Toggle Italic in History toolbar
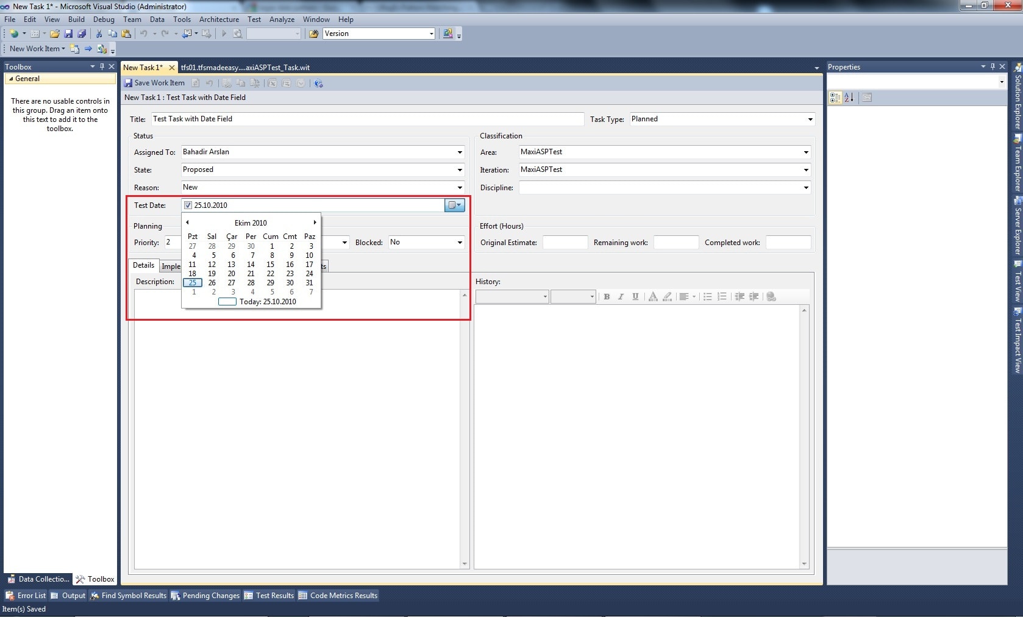The width and height of the screenshot is (1023, 617). (621, 296)
